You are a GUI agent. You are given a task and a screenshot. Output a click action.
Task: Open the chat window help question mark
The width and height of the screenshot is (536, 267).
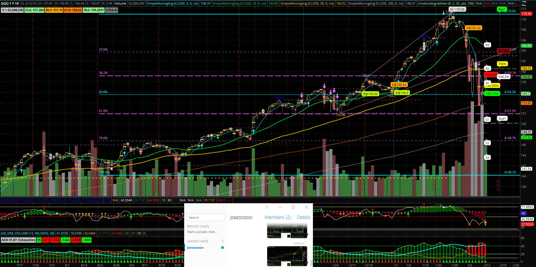tap(267, 207)
